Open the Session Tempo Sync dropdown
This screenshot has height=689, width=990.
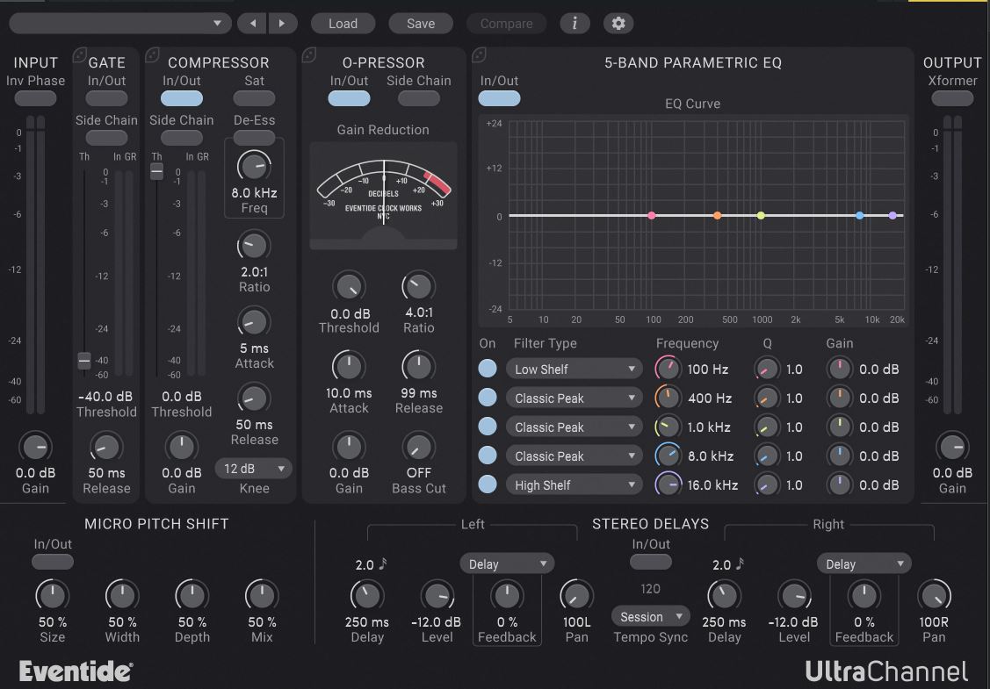coord(650,617)
